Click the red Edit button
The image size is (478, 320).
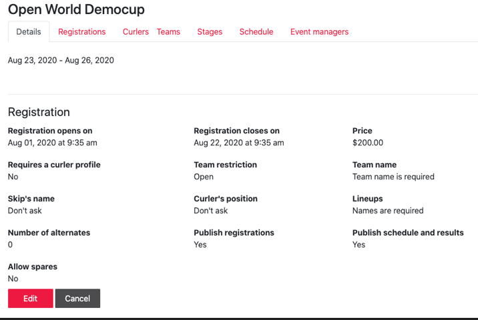(31, 299)
